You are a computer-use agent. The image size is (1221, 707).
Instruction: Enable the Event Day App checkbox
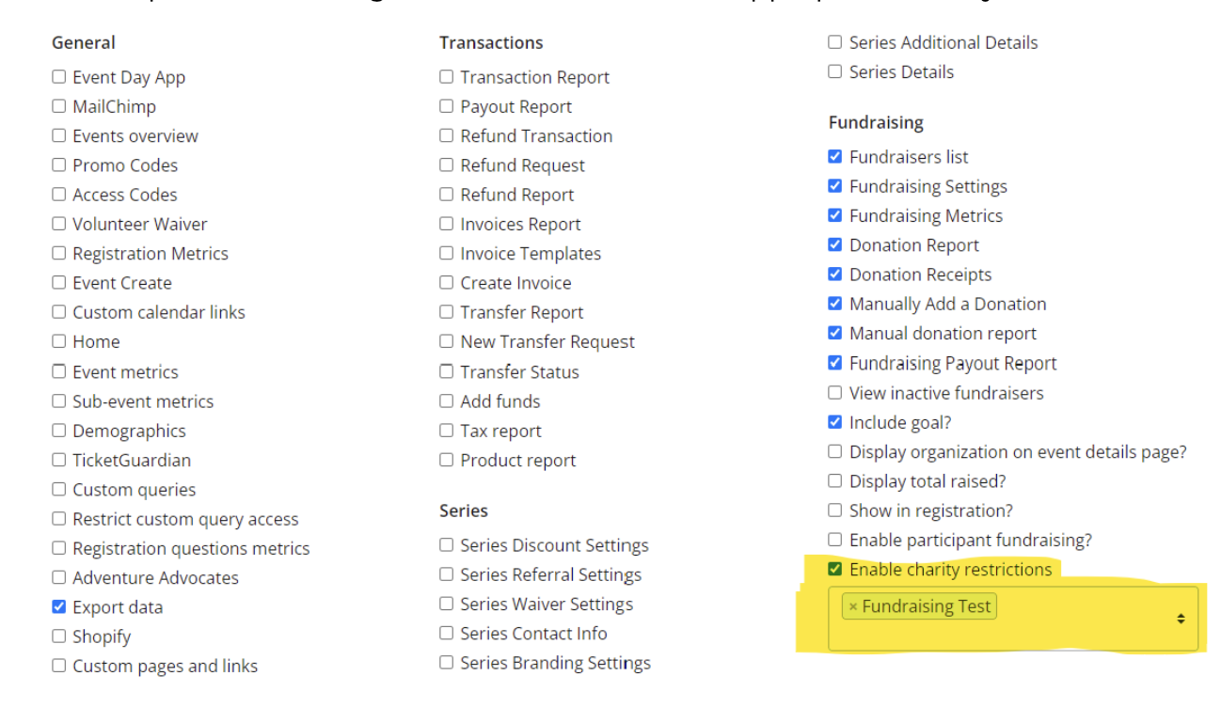tap(59, 77)
